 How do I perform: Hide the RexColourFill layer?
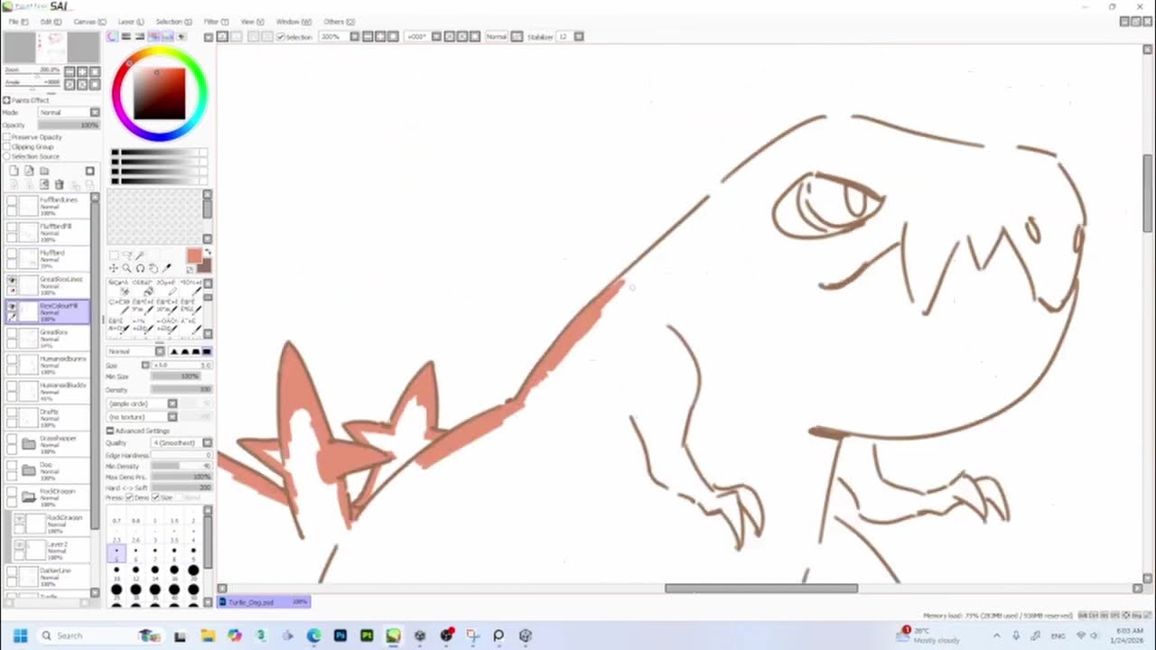pos(12,307)
